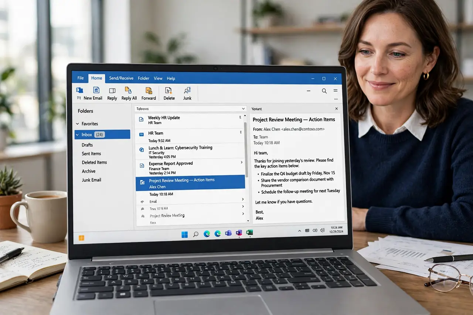
Task: Open the message list filter dropdown
Action: (x=243, y=109)
